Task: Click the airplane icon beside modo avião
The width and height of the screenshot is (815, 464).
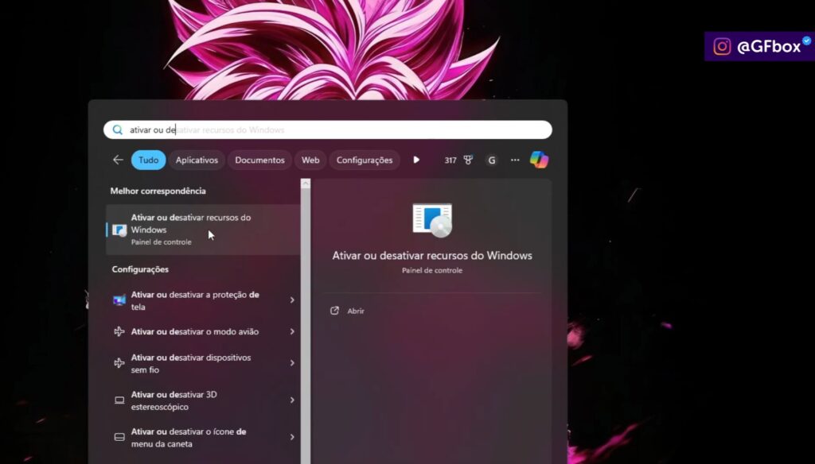Action: (x=119, y=331)
